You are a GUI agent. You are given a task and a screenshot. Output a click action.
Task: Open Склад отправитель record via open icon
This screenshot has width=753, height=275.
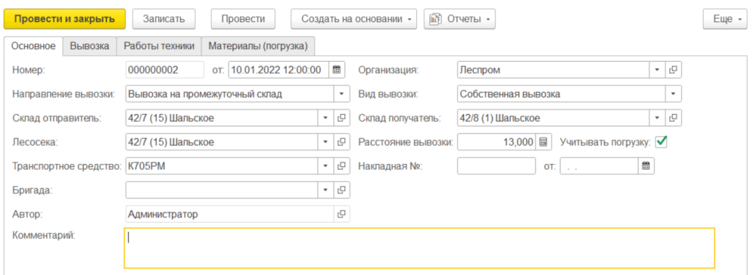pos(341,118)
